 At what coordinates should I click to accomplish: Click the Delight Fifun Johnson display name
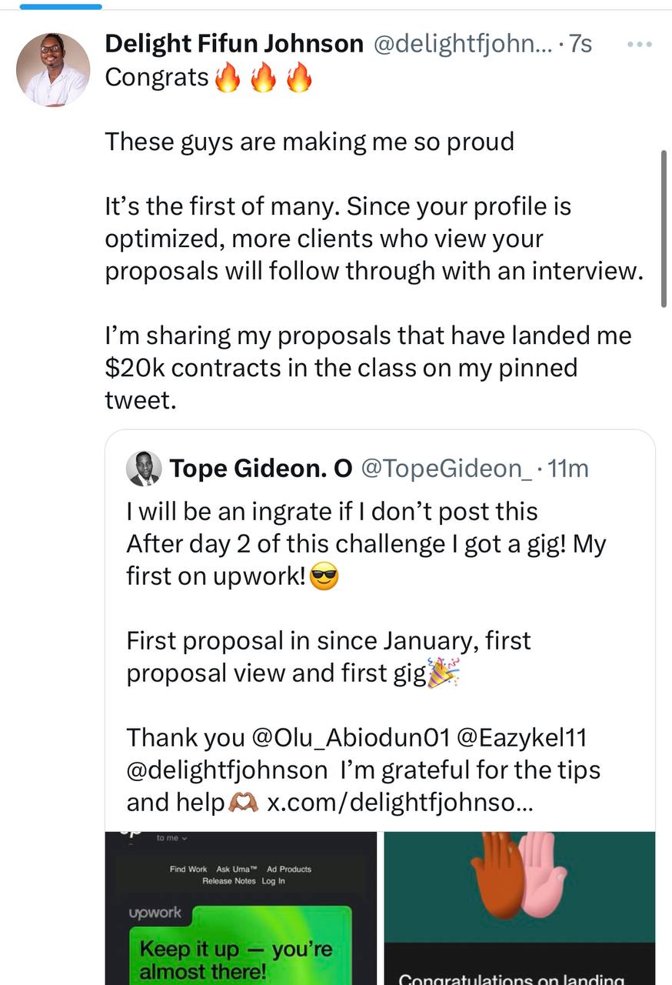(234, 44)
